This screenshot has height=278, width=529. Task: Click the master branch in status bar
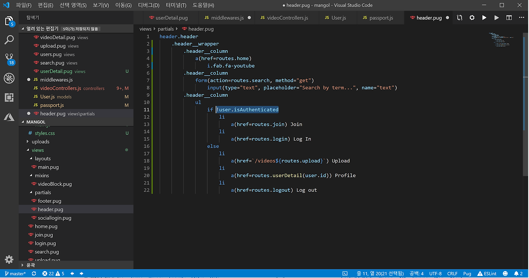coord(15,273)
